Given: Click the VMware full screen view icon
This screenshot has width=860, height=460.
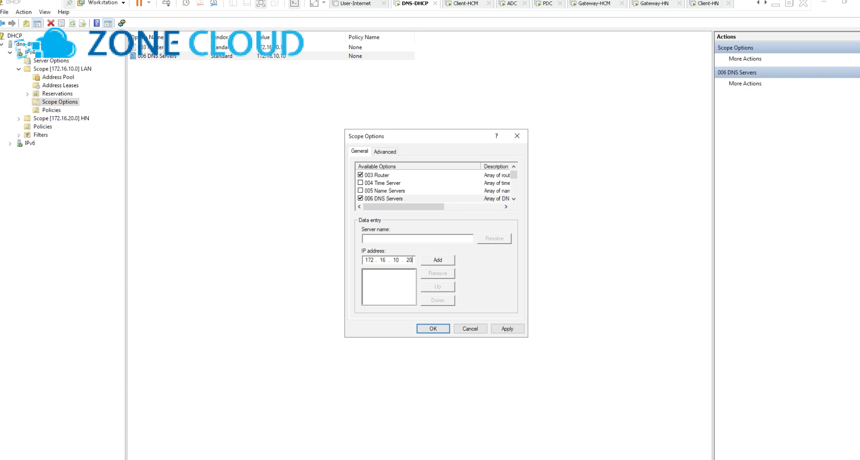Looking at the screenshot, I should click(x=261, y=3).
